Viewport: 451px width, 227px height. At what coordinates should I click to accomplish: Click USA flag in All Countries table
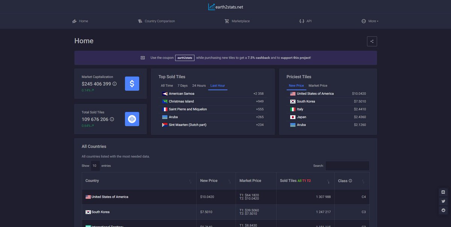point(88,197)
